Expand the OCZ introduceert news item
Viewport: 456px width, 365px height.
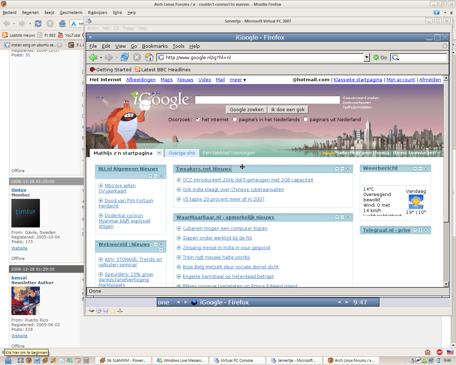coord(179,180)
